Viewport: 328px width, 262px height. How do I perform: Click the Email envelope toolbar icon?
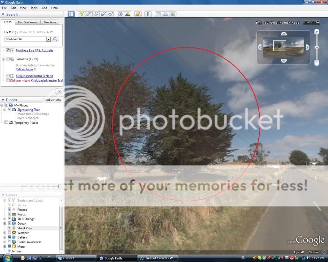[x=158, y=14]
